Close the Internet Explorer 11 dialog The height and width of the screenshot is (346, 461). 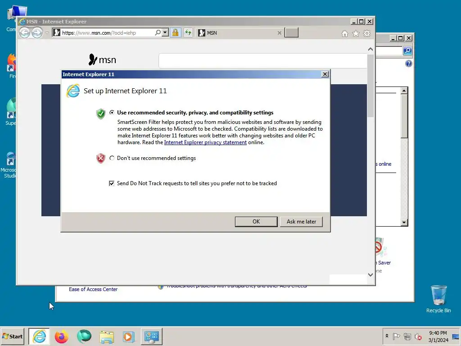coord(325,74)
